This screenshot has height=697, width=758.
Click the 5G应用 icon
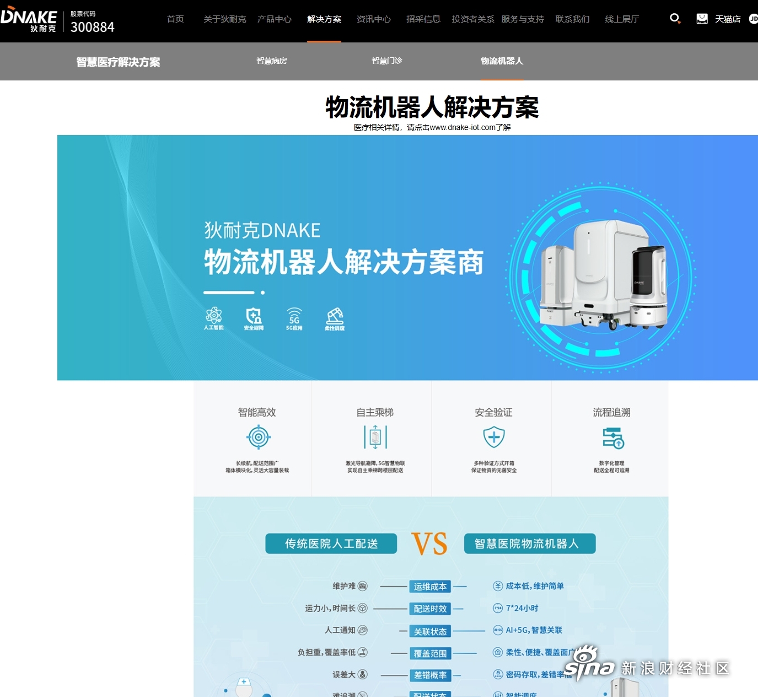294,316
